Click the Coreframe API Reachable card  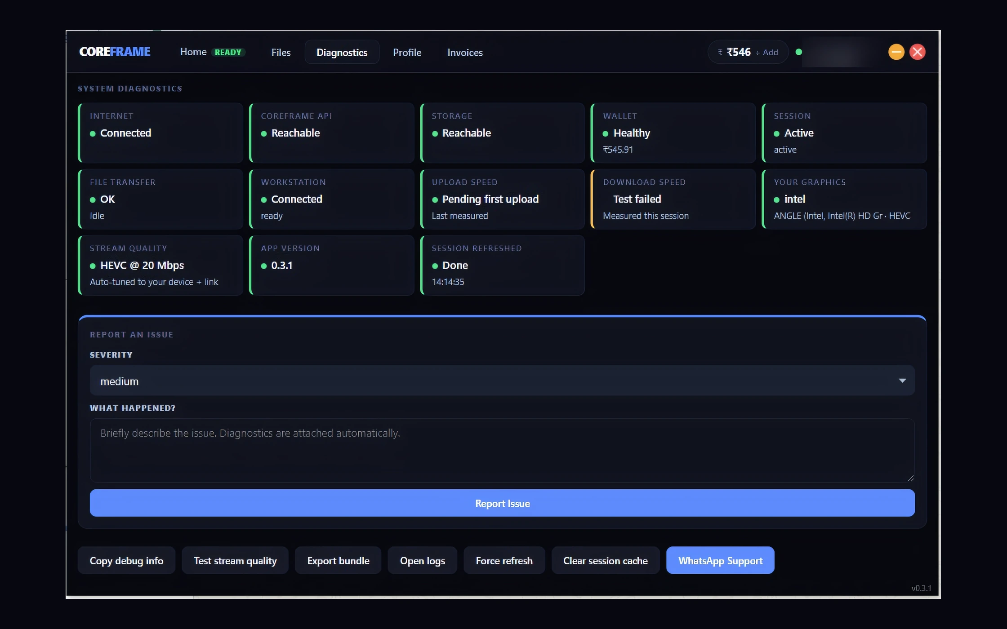pyautogui.click(x=331, y=133)
